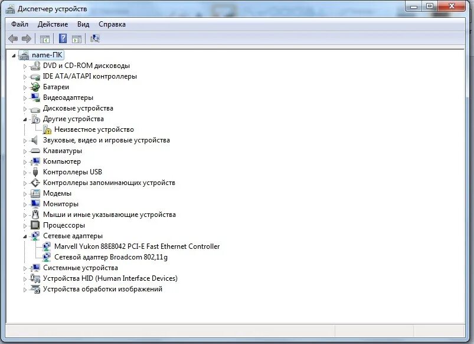Click the Видеоадаптеры display adapter icon
Viewport: 474px width, 344px height.
35,98
